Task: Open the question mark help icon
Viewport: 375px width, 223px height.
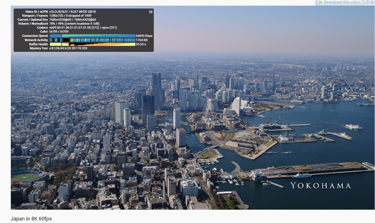Action: coord(367,2)
